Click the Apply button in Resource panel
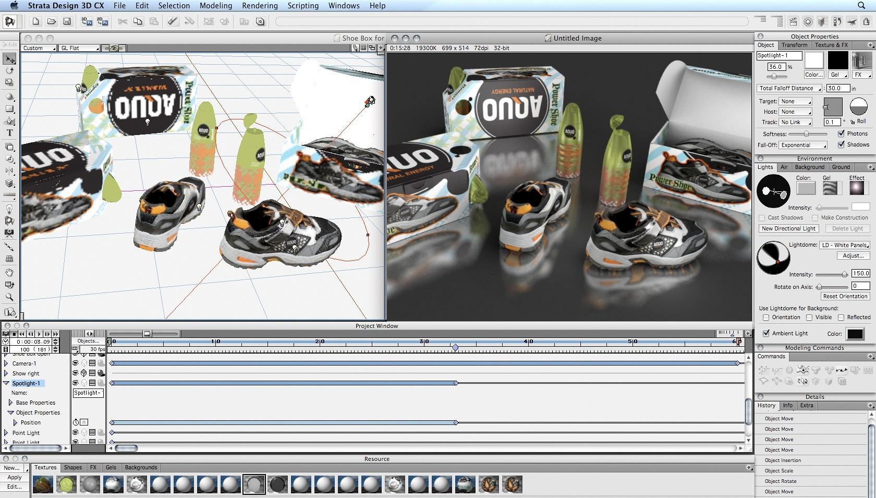Image resolution: width=876 pixels, height=498 pixels. point(15,477)
